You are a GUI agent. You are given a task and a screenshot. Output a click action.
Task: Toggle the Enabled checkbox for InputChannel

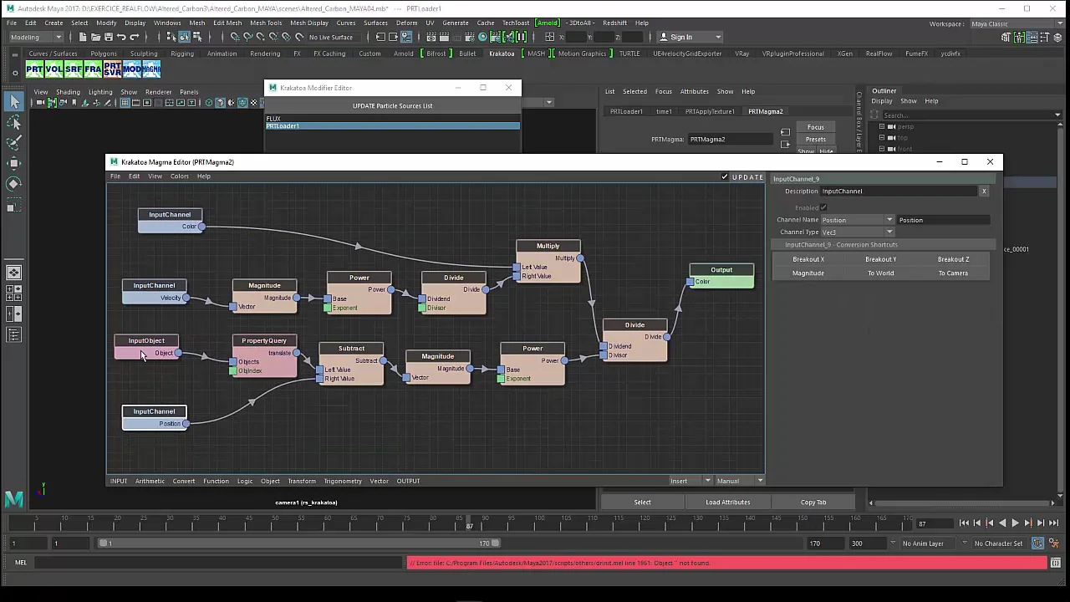coord(823,207)
